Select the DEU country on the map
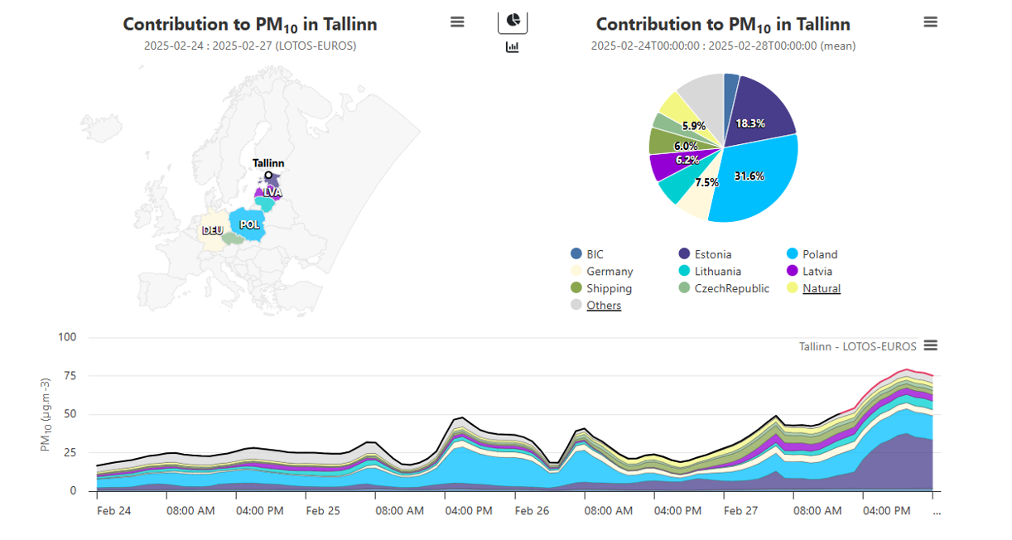This screenshot has height=540, width=1012. 212,230
